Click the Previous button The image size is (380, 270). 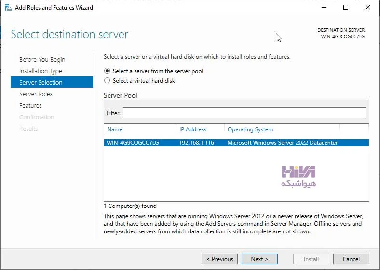219,259
